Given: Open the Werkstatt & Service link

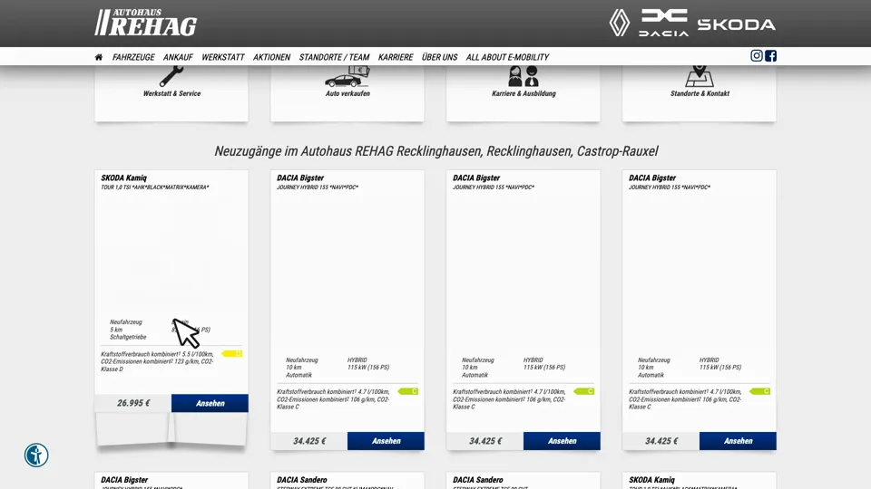Looking at the screenshot, I should point(171,93).
